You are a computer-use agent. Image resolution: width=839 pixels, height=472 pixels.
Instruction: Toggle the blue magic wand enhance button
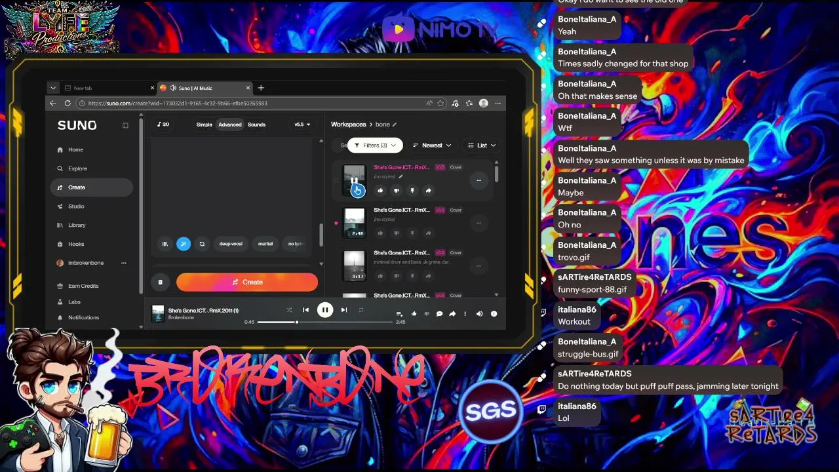[x=184, y=244]
